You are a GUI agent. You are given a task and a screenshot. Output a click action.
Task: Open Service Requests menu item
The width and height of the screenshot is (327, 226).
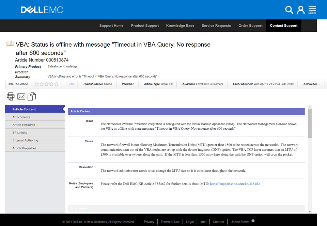coord(216,26)
